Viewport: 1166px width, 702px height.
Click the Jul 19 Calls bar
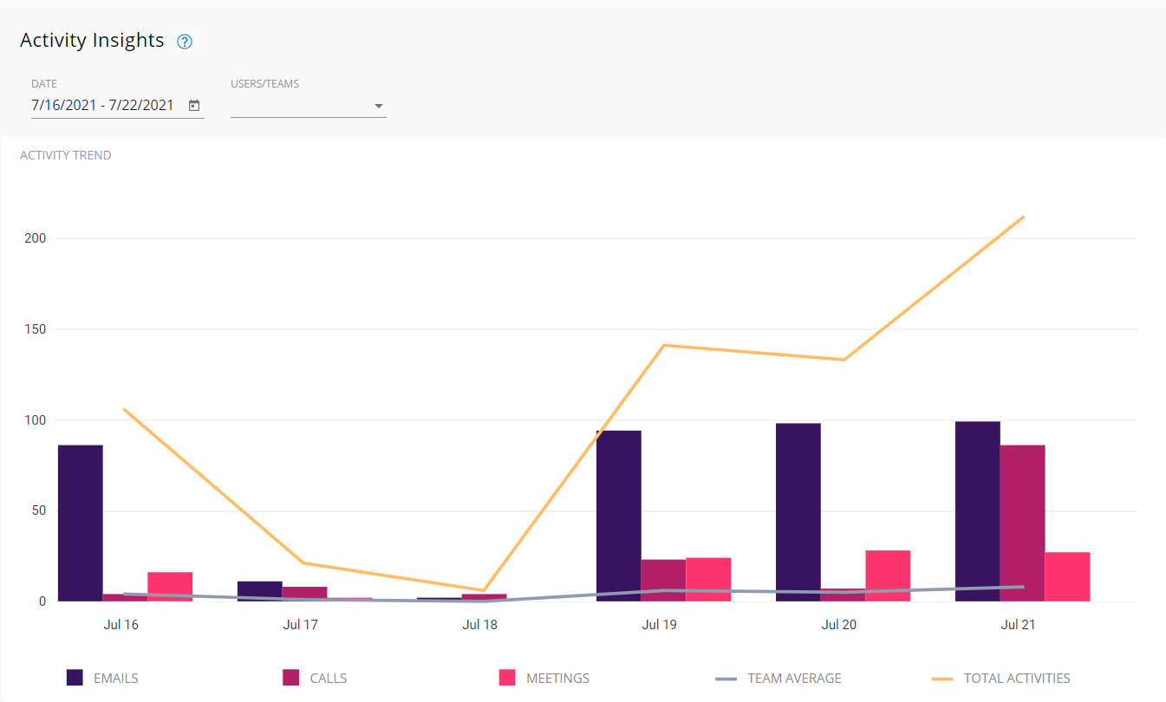663,581
